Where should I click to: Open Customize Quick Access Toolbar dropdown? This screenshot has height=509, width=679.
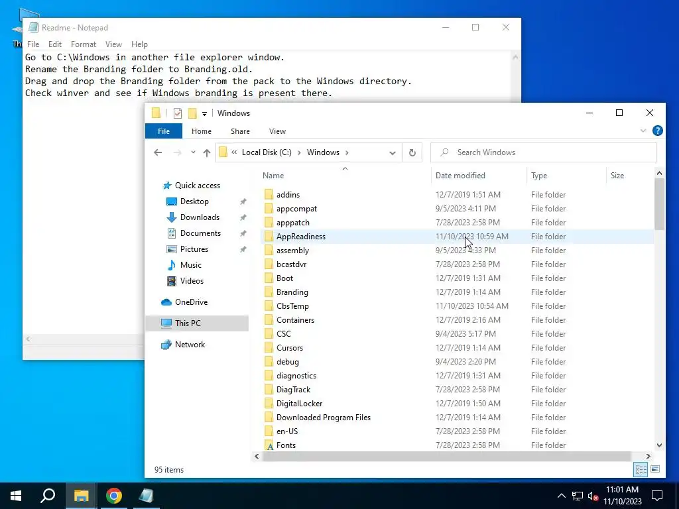tap(204, 114)
